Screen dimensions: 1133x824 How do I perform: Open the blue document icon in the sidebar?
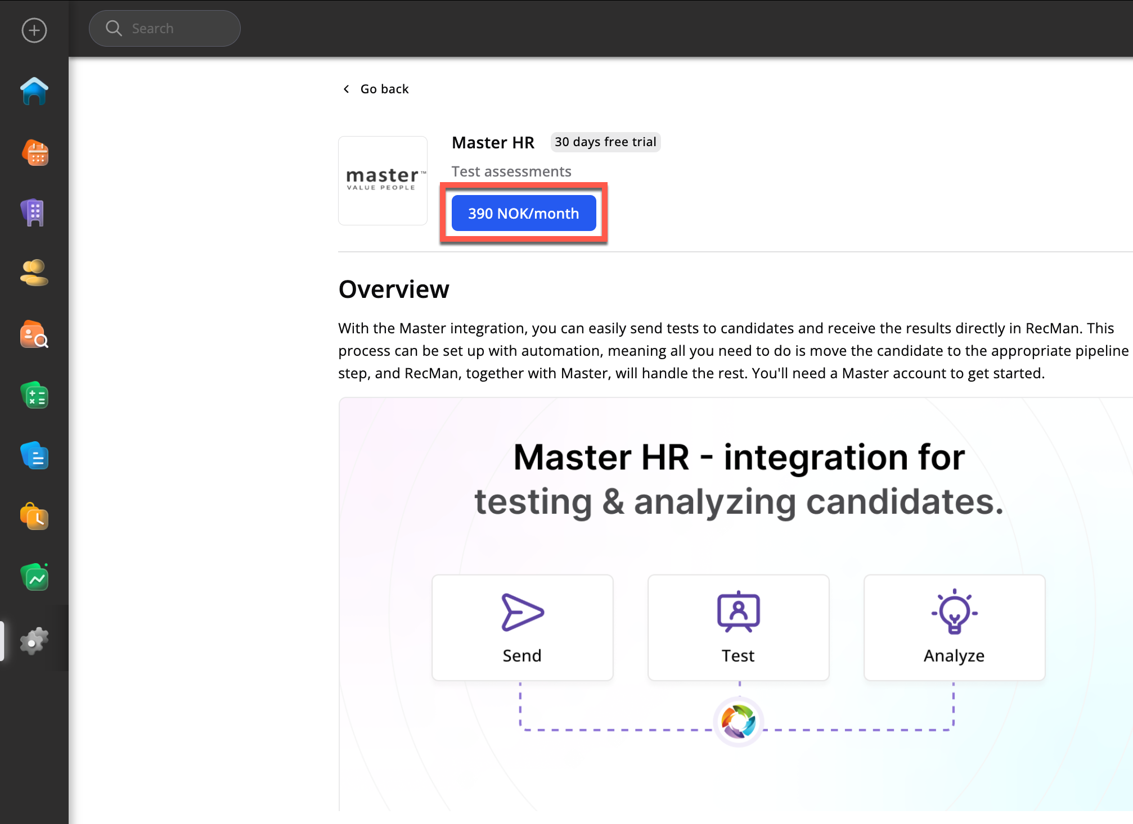35,456
